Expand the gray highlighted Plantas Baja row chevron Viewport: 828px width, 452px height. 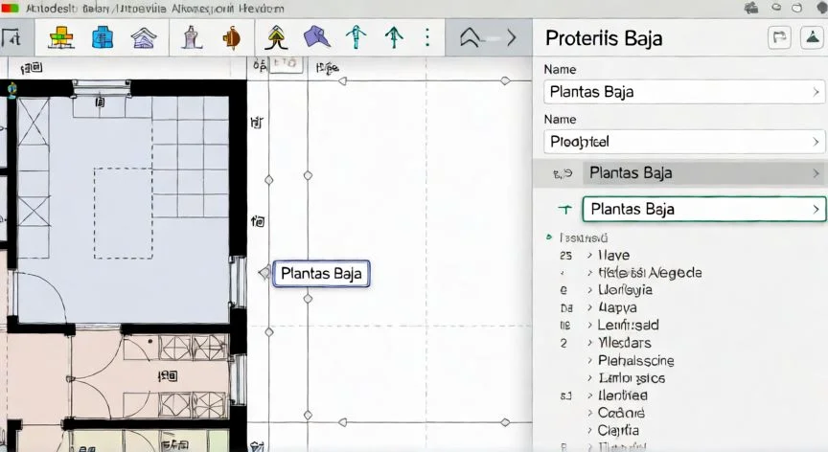(x=816, y=173)
